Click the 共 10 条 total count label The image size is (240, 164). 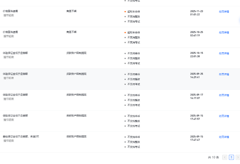click(x=213, y=157)
